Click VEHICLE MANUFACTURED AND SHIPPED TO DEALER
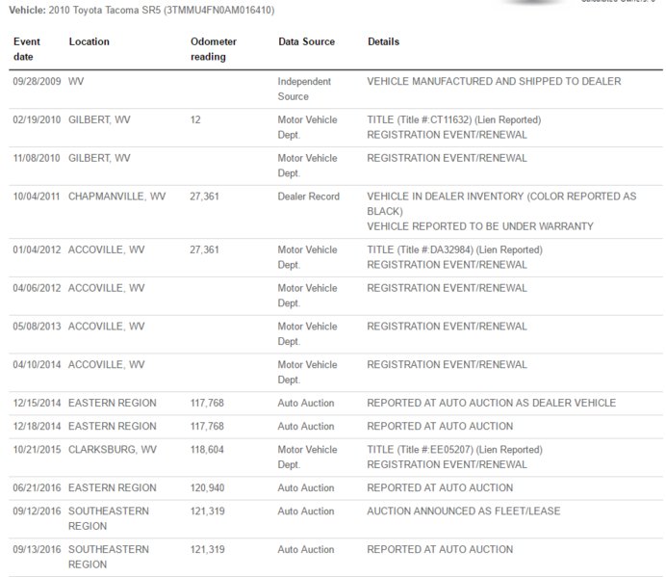Image resolution: width=666 pixels, height=577 pixels. pyautogui.click(x=494, y=81)
